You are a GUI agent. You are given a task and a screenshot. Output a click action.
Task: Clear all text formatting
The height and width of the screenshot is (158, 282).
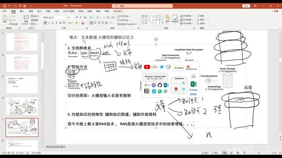[85, 18]
